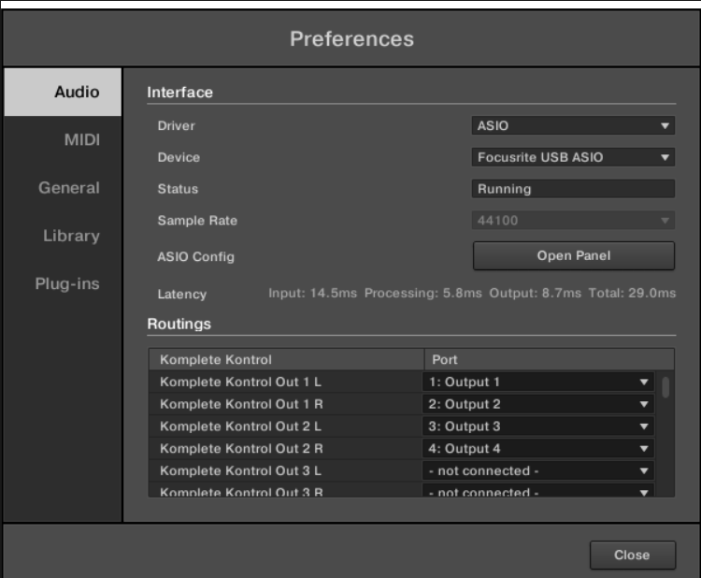This screenshot has width=701, height=578.
Task: Open port dropdown for Komplete Kontrol Out 3 R
Action: point(538,491)
